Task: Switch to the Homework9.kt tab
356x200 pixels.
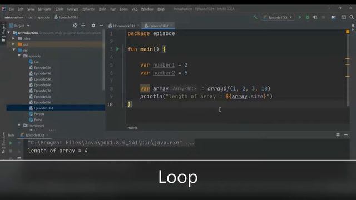Action: pos(123,26)
